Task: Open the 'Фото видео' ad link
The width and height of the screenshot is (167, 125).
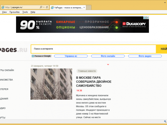Action: pos(145,56)
